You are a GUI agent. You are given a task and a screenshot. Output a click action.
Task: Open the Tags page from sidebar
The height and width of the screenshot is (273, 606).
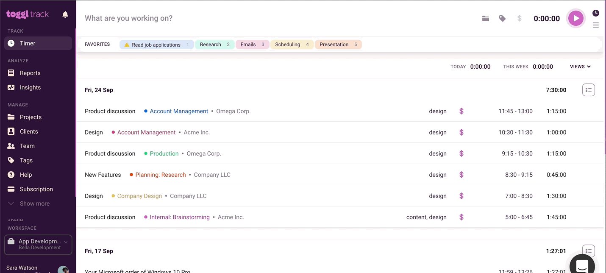click(x=26, y=160)
